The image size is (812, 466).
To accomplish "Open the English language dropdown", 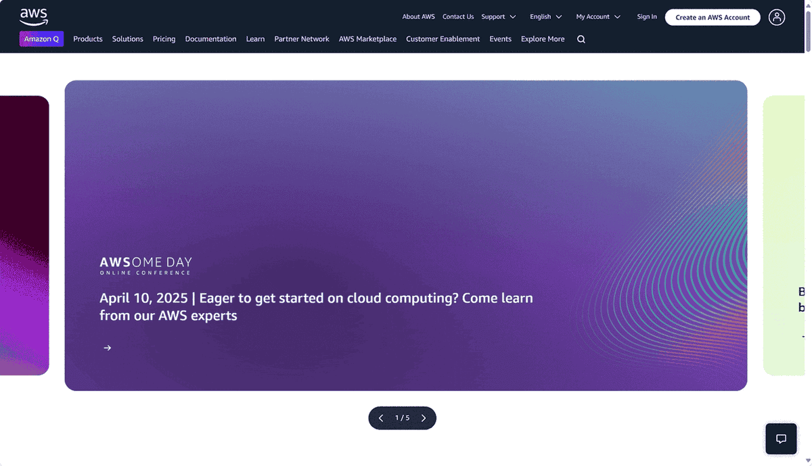I will (x=545, y=17).
